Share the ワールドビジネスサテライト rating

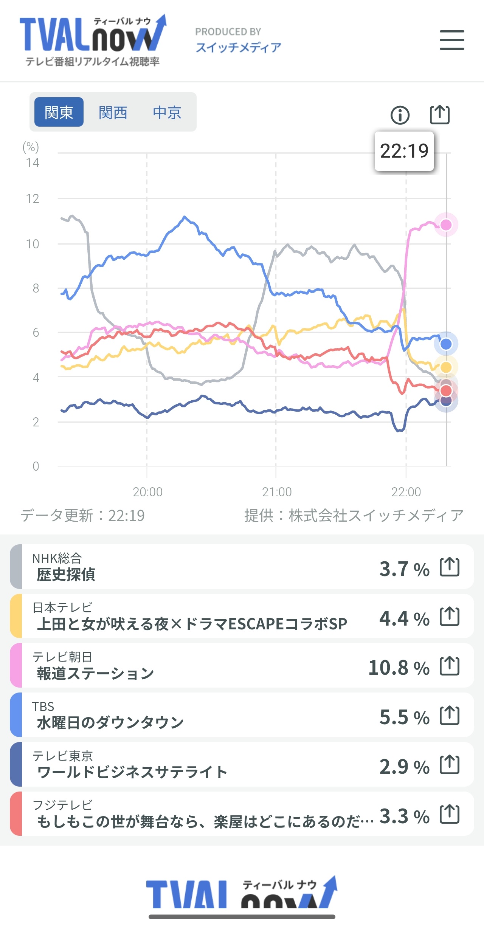(450, 765)
